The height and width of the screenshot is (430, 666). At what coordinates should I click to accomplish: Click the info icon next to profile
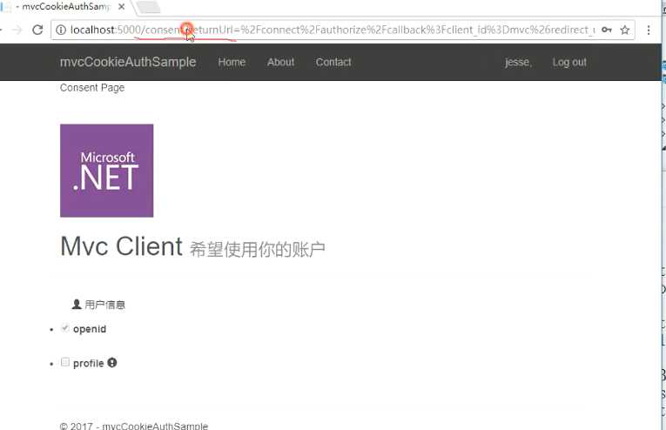pyautogui.click(x=112, y=362)
